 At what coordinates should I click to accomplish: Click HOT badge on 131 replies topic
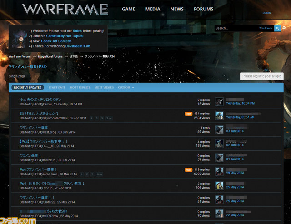click(188, 114)
